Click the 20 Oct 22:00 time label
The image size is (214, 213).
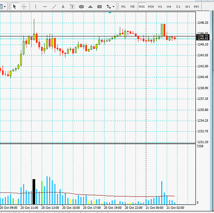tap(134, 208)
